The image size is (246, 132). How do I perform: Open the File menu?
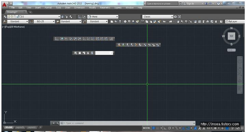pyautogui.click(x=13, y=8)
